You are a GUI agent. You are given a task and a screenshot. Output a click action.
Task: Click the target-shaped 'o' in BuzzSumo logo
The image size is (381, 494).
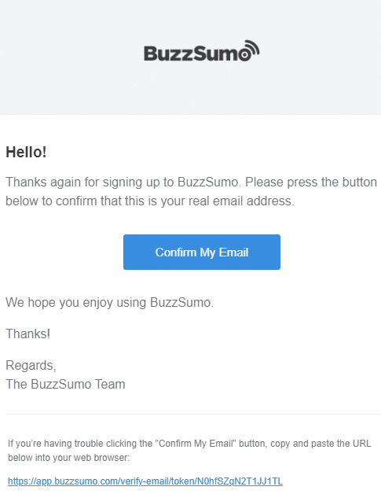[244, 54]
